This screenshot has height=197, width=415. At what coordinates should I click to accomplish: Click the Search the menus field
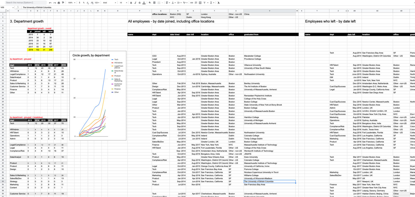point(25,3)
